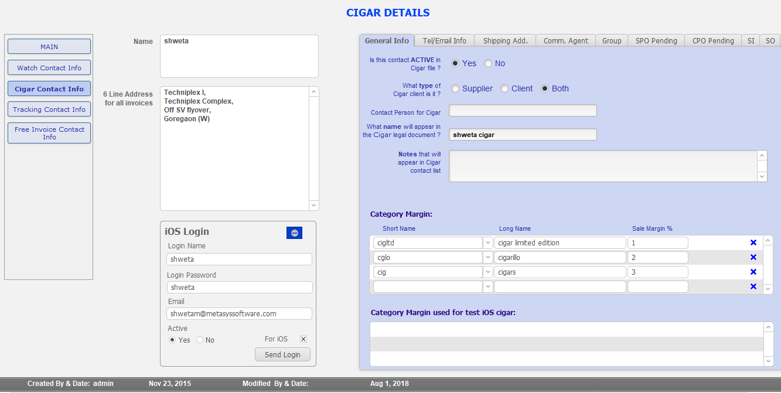
Task: Set iOS Login Active to No
Action: [x=200, y=340]
